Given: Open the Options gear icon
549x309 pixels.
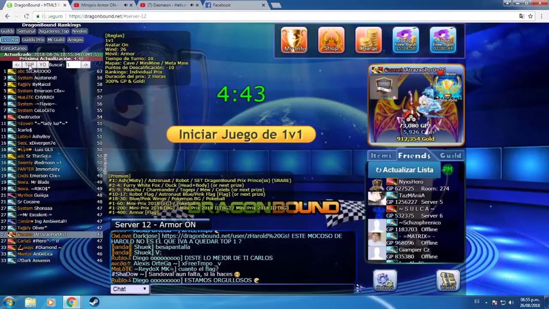Looking at the screenshot, I should pyautogui.click(x=385, y=281).
